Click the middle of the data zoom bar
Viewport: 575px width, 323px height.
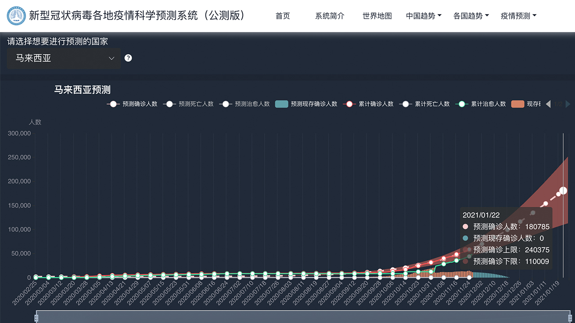tap(304, 317)
